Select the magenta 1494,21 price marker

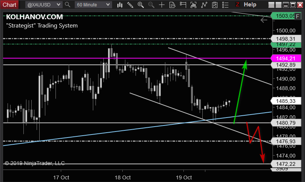[286, 58]
